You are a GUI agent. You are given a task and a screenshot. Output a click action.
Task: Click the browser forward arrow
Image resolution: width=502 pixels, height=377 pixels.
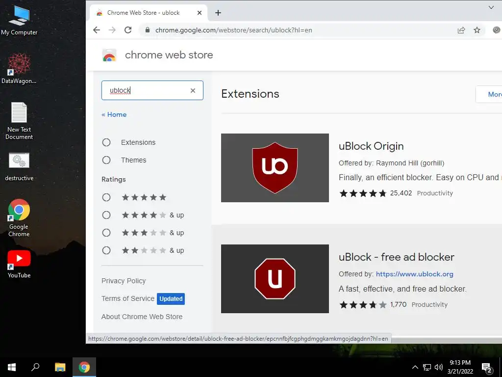112,30
